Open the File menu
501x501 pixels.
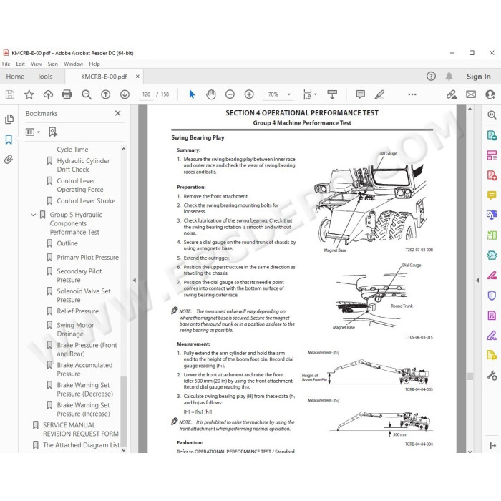pyautogui.click(x=6, y=64)
